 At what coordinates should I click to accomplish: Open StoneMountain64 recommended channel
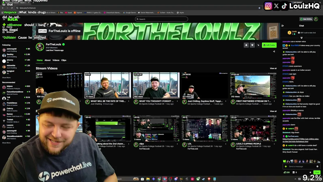[x=16, y=137]
